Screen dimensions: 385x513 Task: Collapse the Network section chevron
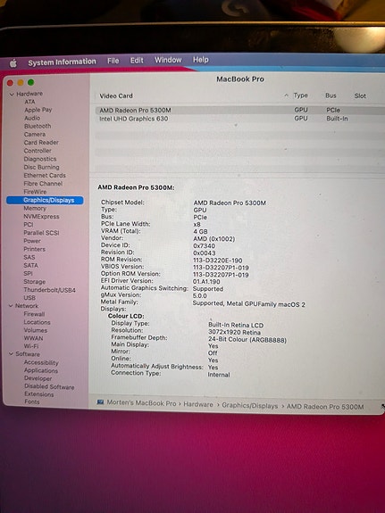11,306
